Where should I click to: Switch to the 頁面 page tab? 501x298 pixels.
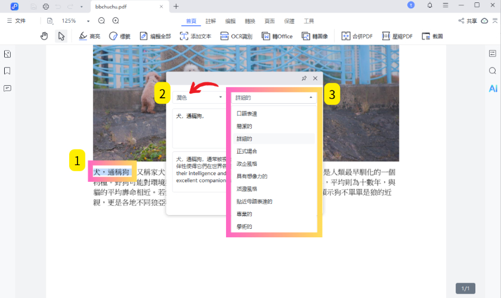click(x=270, y=21)
